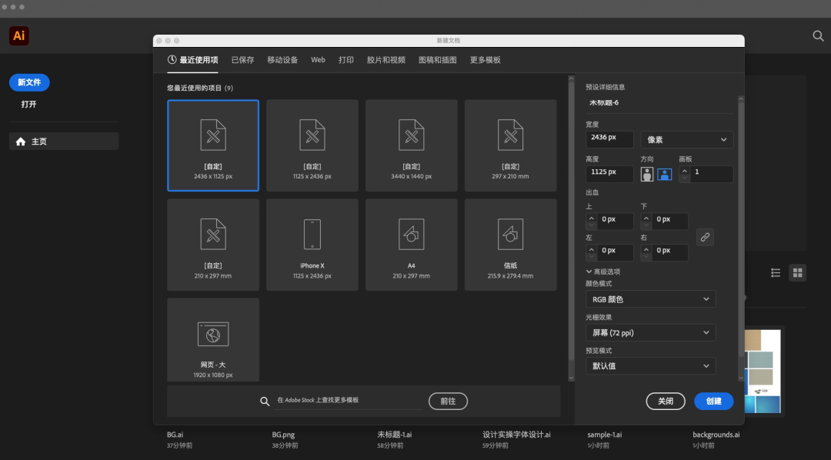Click the Adobe Illustrator logo icon
This screenshot has height=460, width=831.
(x=19, y=35)
